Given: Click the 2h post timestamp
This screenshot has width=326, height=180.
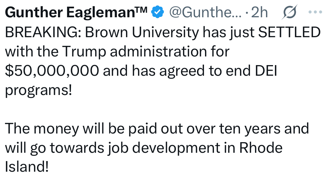Looking at the screenshot, I should tap(260, 12).
